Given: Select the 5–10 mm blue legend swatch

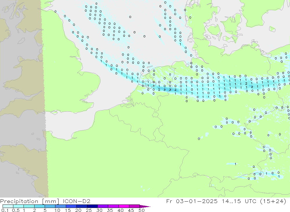Looking at the screenshot, I should click(50, 206).
